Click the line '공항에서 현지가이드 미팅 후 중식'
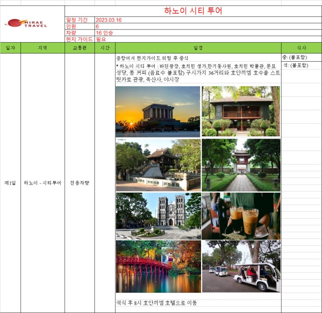This screenshot has width=322, height=313. point(152,58)
